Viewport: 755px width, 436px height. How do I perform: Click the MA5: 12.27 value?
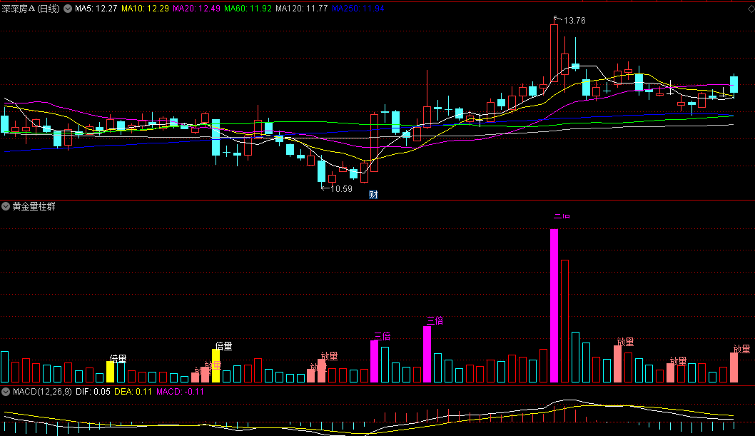[96, 9]
